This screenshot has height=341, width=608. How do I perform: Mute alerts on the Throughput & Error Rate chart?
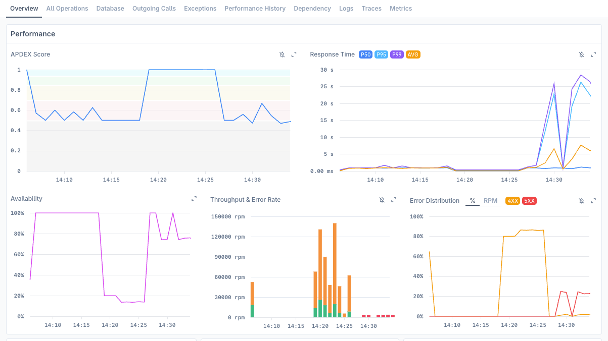pyautogui.click(x=382, y=200)
